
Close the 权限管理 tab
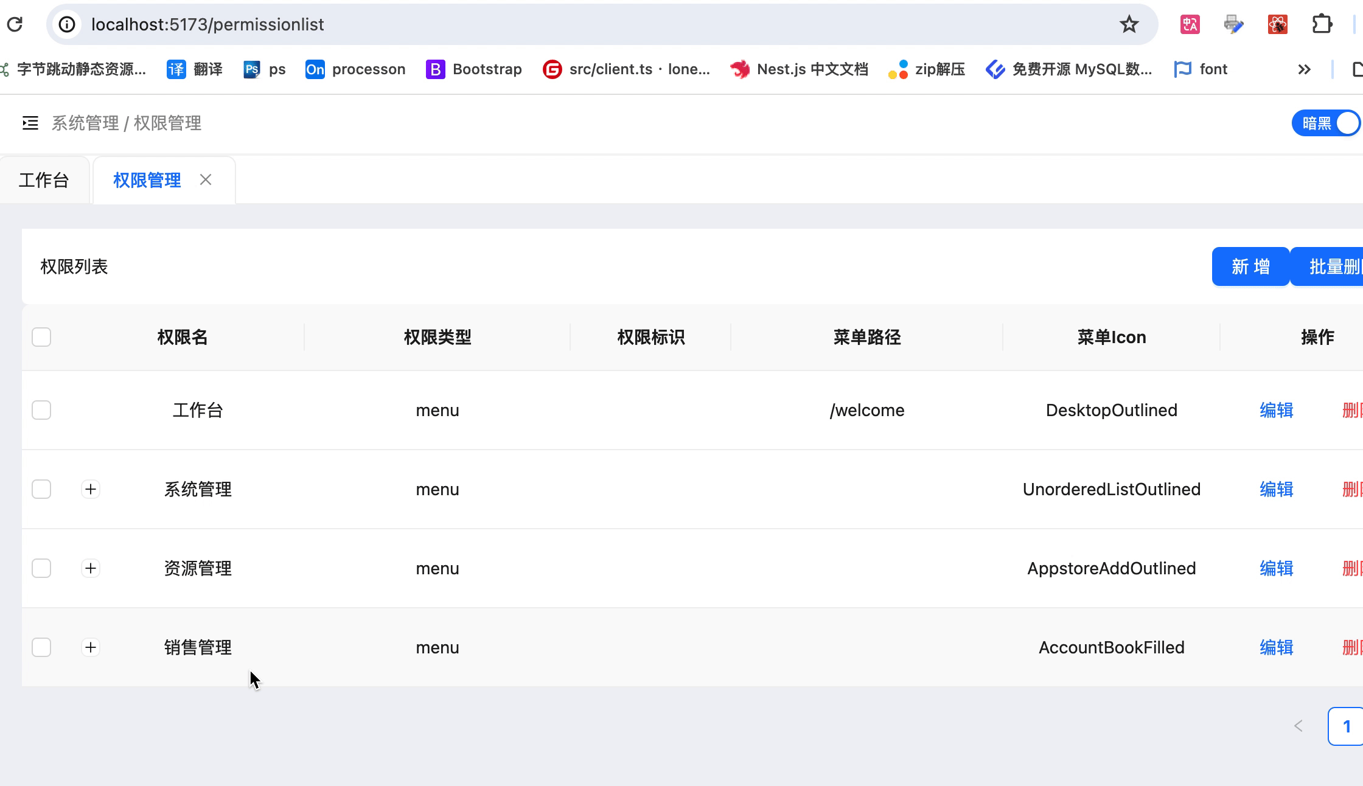point(206,180)
